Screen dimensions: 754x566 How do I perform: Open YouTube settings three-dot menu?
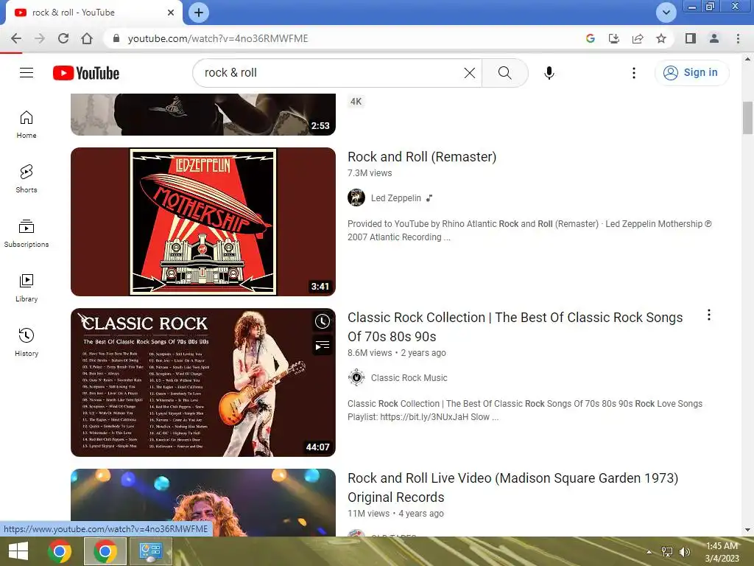point(634,73)
